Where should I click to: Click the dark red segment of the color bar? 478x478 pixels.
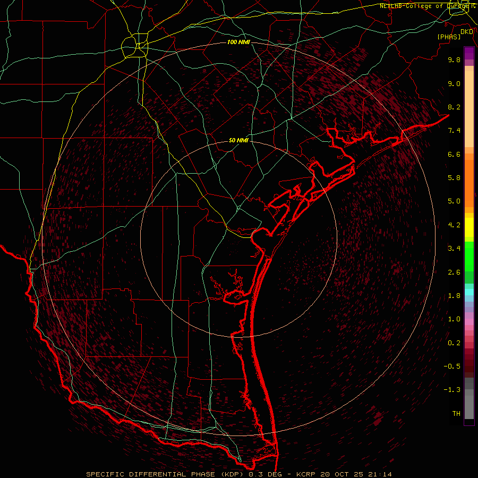pyautogui.click(x=469, y=363)
